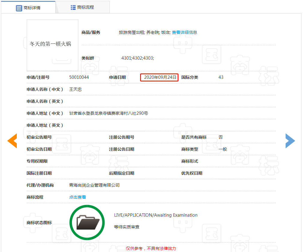Select the 商标详情 tab label
This screenshot has height=252, width=303.
[32, 8]
